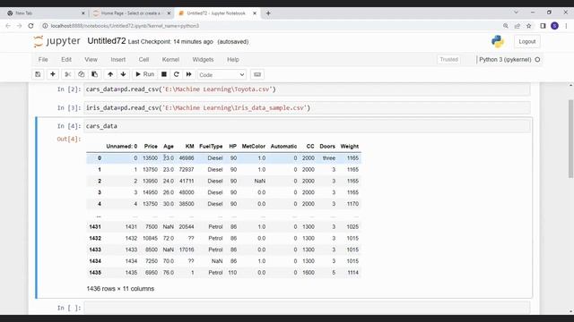Open the browser profile avatar
The image size is (574, 322).
[x=554, y=26]
